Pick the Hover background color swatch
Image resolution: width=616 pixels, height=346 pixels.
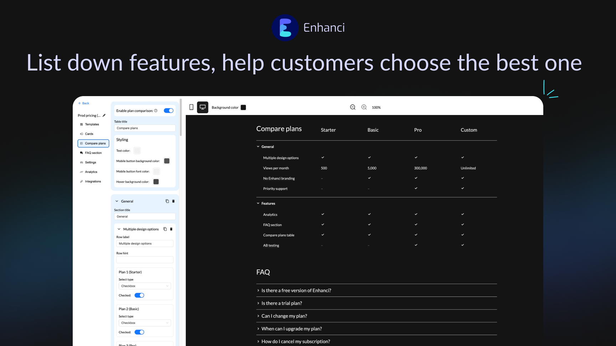tap(156, 182)
